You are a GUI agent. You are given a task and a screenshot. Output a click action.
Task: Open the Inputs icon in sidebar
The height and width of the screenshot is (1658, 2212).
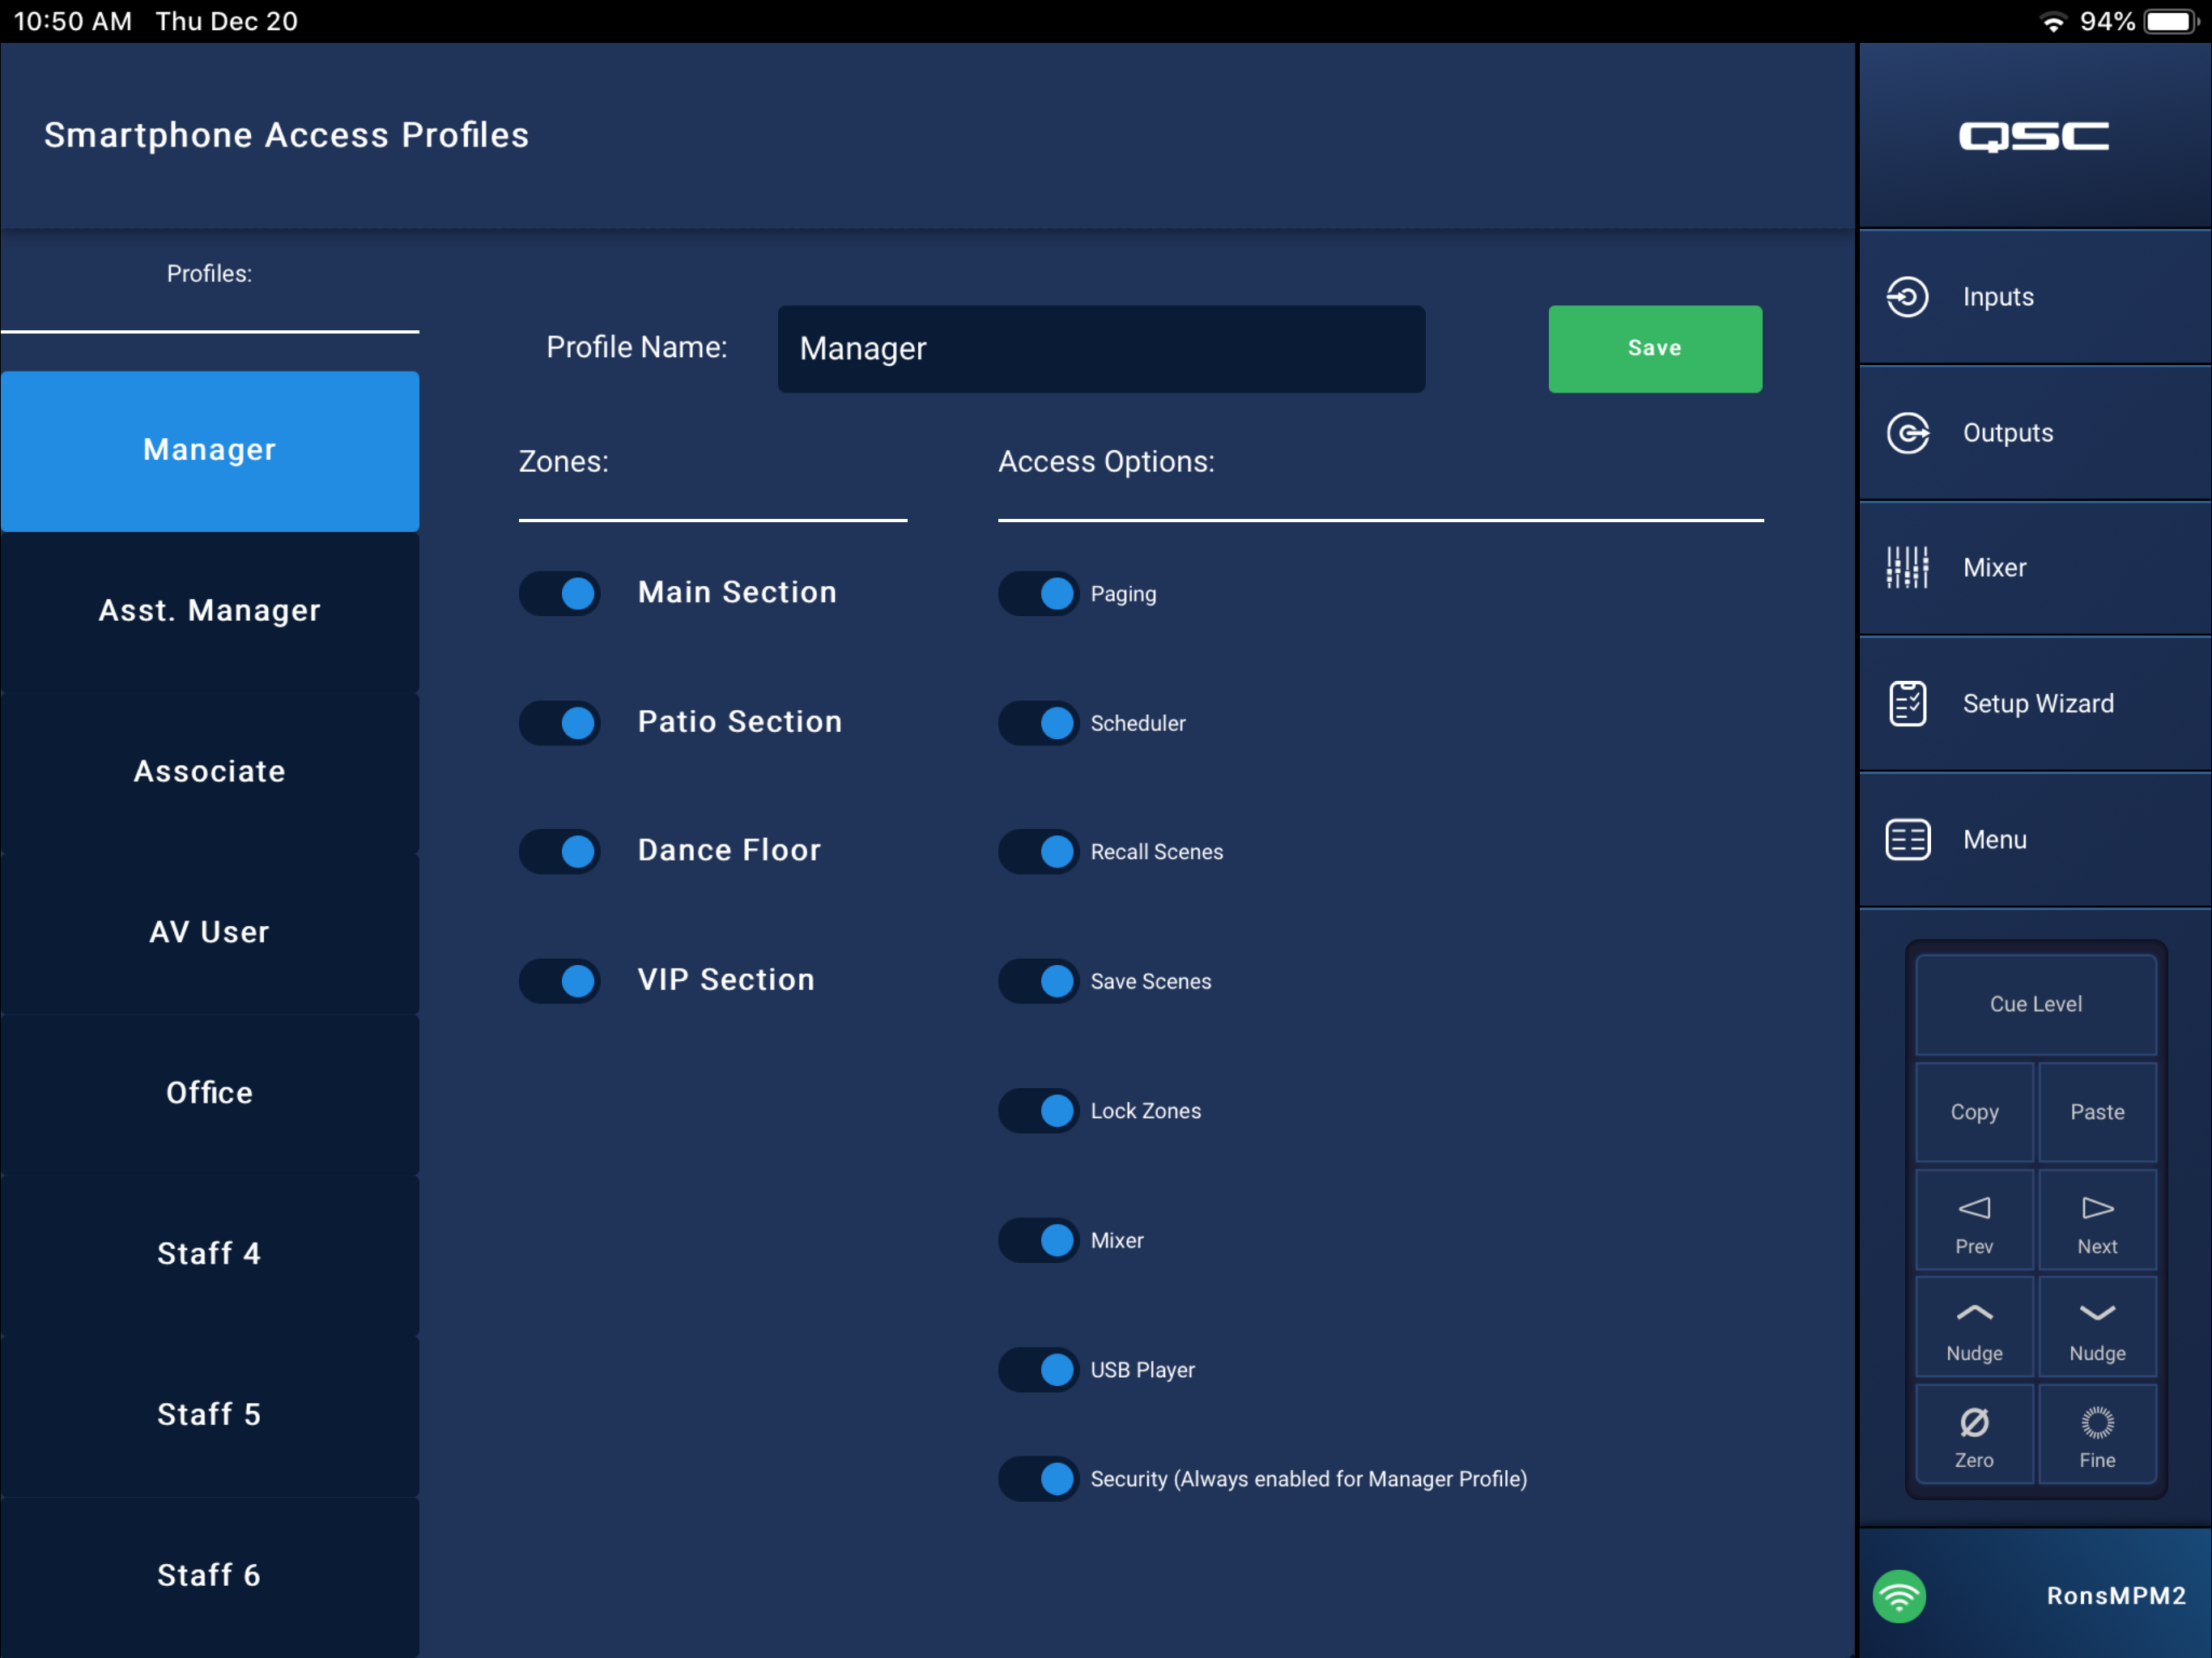tap(1907, 297)
